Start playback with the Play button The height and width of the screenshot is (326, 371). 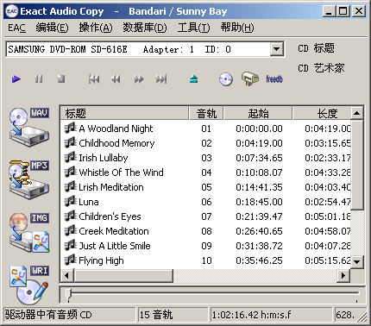click(x=16, y=78)
